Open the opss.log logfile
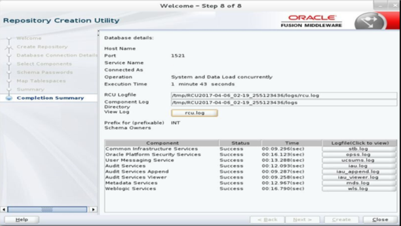 pos(359,154)
